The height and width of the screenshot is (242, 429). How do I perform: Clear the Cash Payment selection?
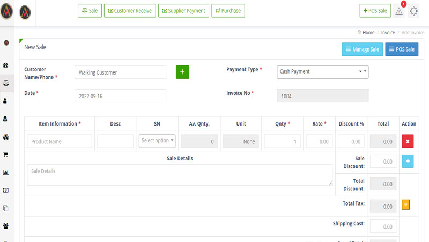pyautogui.click(x=360, y=71)
